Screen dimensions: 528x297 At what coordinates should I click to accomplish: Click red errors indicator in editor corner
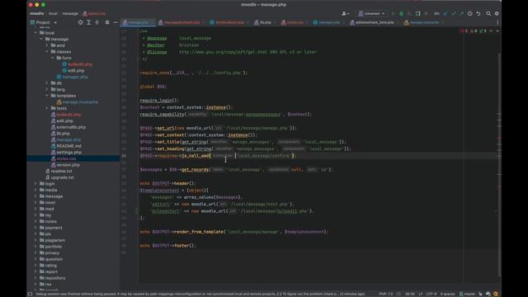click(x=464, y=31)
